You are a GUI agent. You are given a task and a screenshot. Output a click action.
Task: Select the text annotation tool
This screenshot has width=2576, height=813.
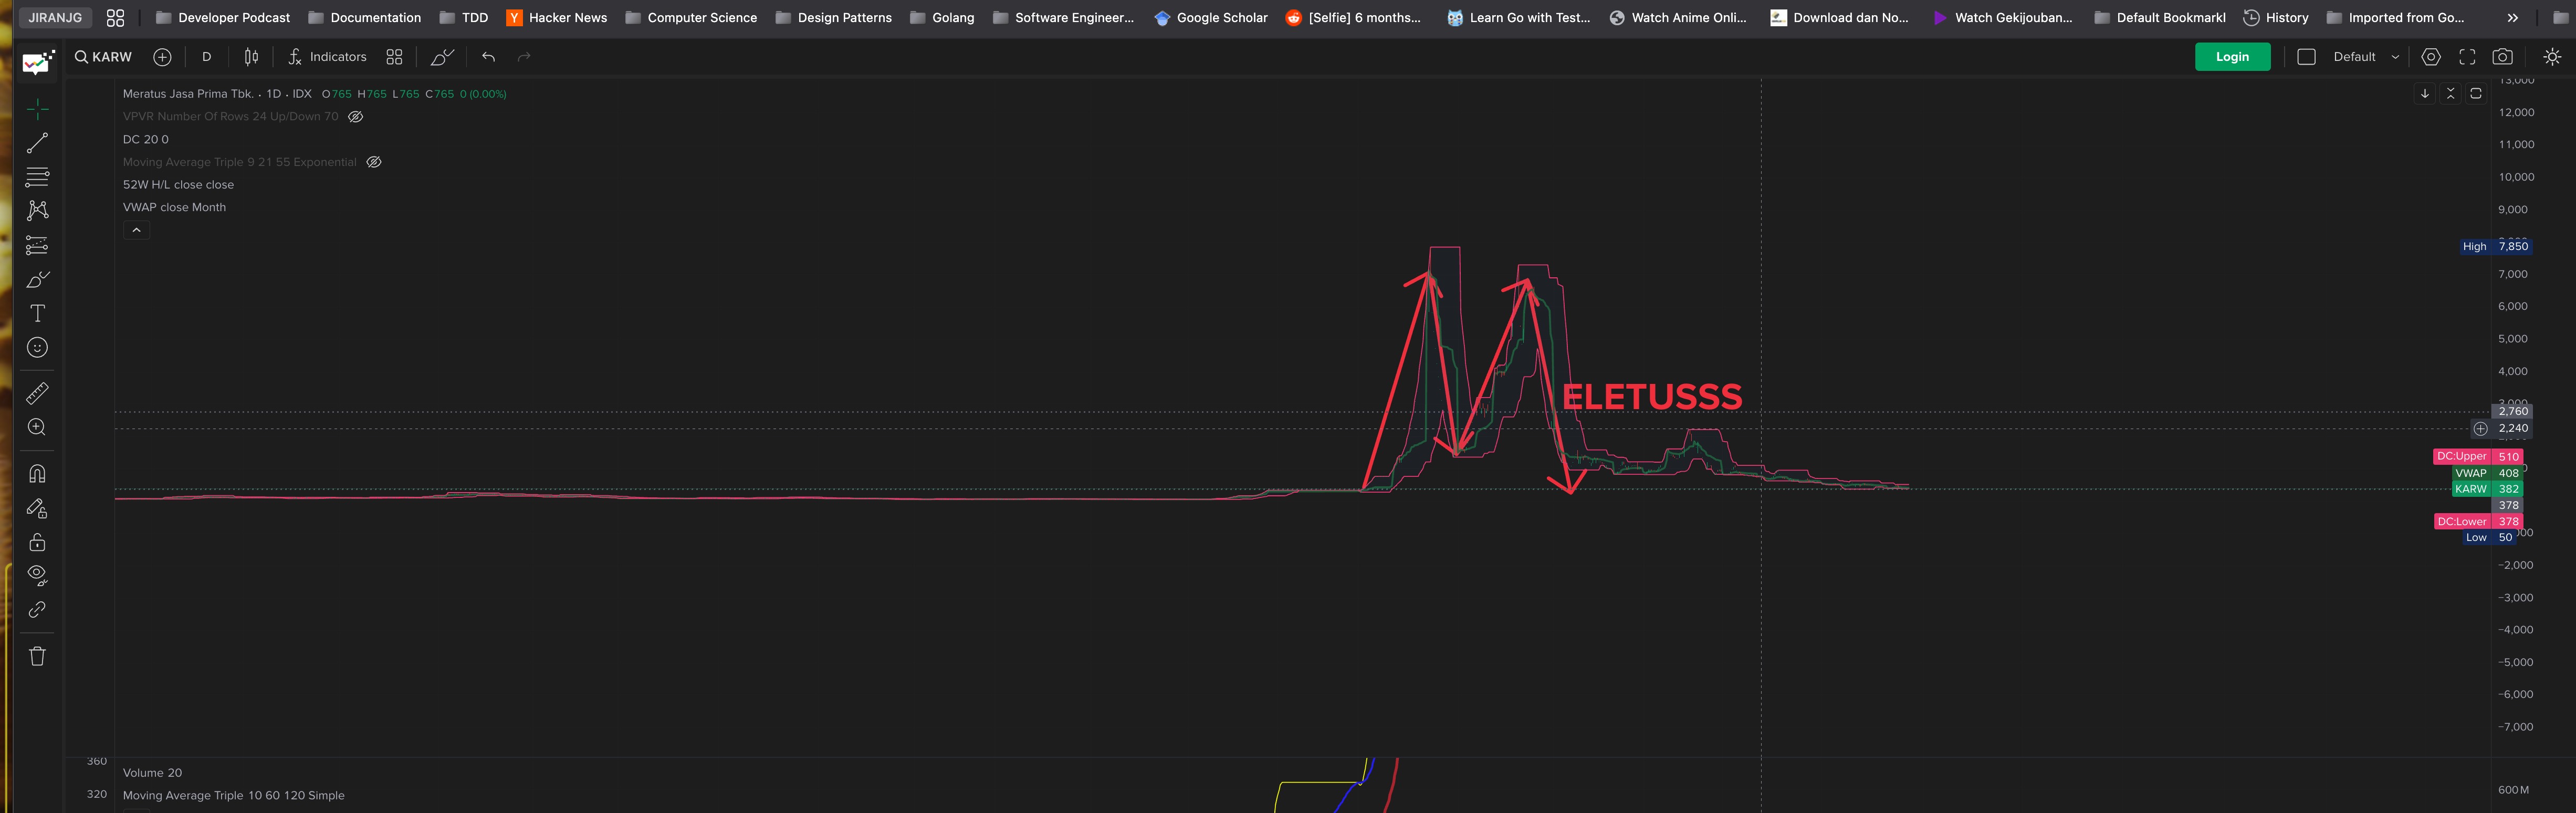[37, 313]
